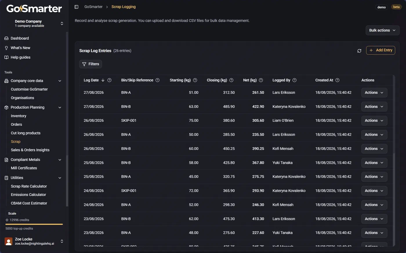Screen dimensions: 406x253
Task: Open Actions for 25/08/2026 Yuki Tanaka row
Action: (x=374, y=163)
